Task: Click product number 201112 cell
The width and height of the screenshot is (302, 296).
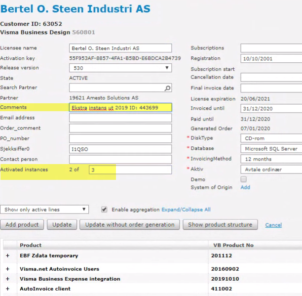Action: [x=222, y=255]
